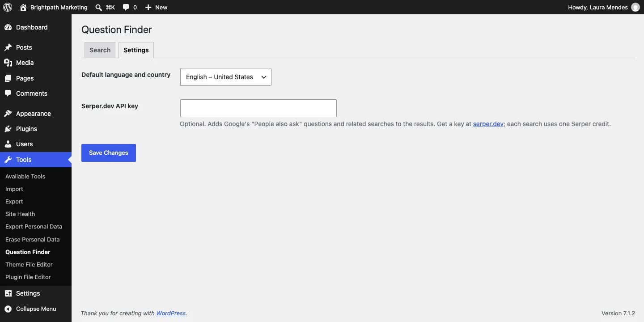
Task: Click the home icon beside Brightpath Marketing
Action: tap(23, 7)
